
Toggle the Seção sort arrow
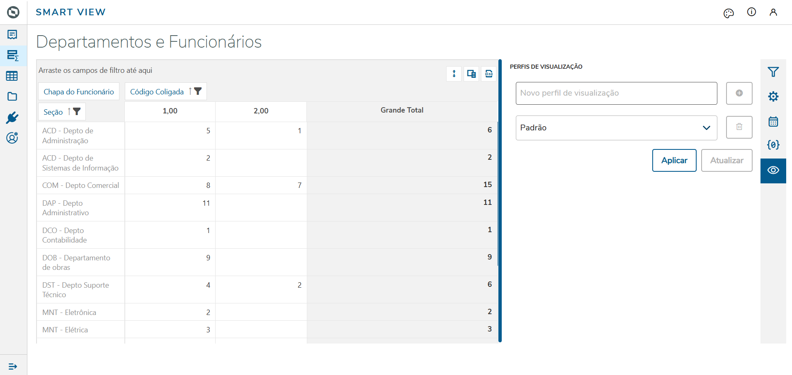tap(69, 112)
